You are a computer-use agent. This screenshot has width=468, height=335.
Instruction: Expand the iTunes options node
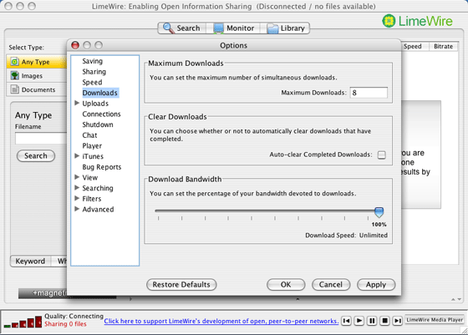(x=77, y=155)
